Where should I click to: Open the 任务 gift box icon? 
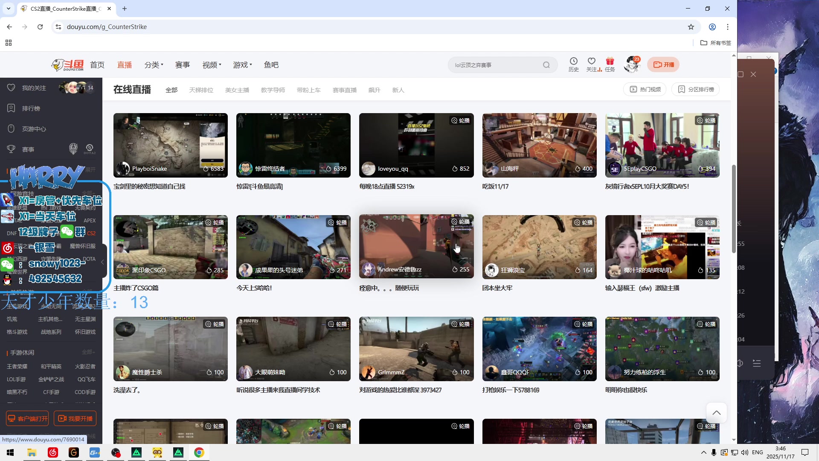610,61
